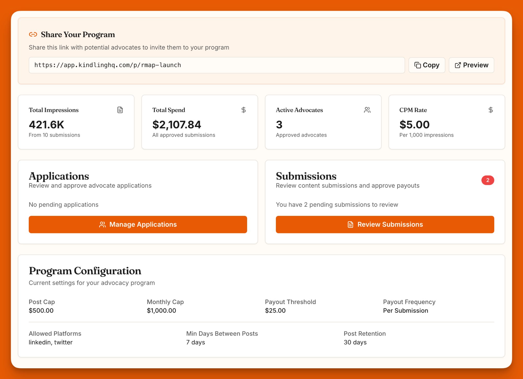Click the people icon inside Manage Applications button
Screen dimensions: 523x379
click(103, 224)
